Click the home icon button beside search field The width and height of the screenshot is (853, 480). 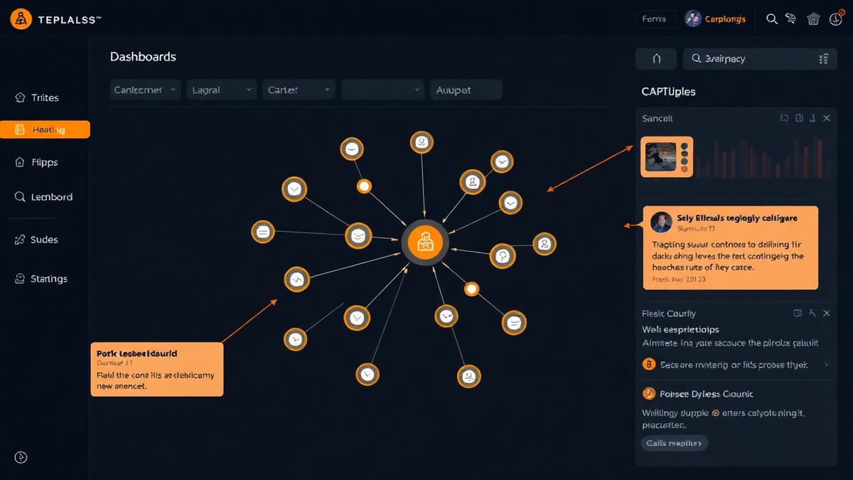pyautogui.click(x=656, y=59)
